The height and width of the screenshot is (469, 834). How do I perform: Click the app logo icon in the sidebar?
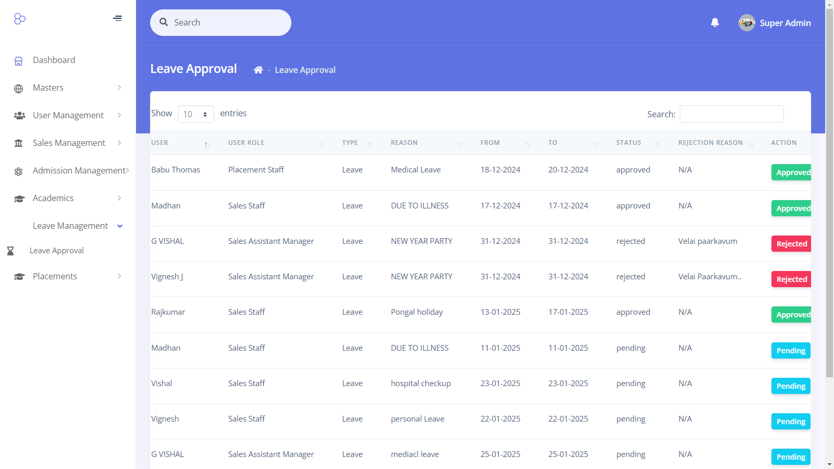click(20, 19)
